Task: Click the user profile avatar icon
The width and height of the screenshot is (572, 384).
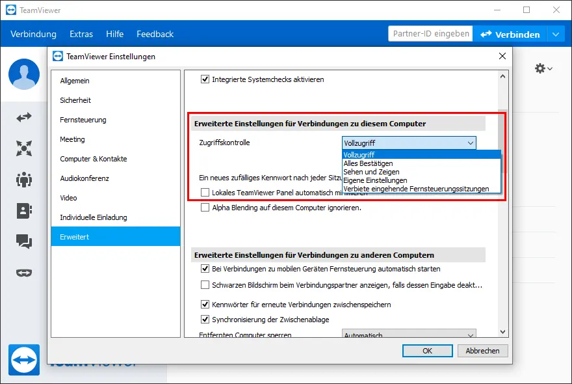Action: point(24,74)
